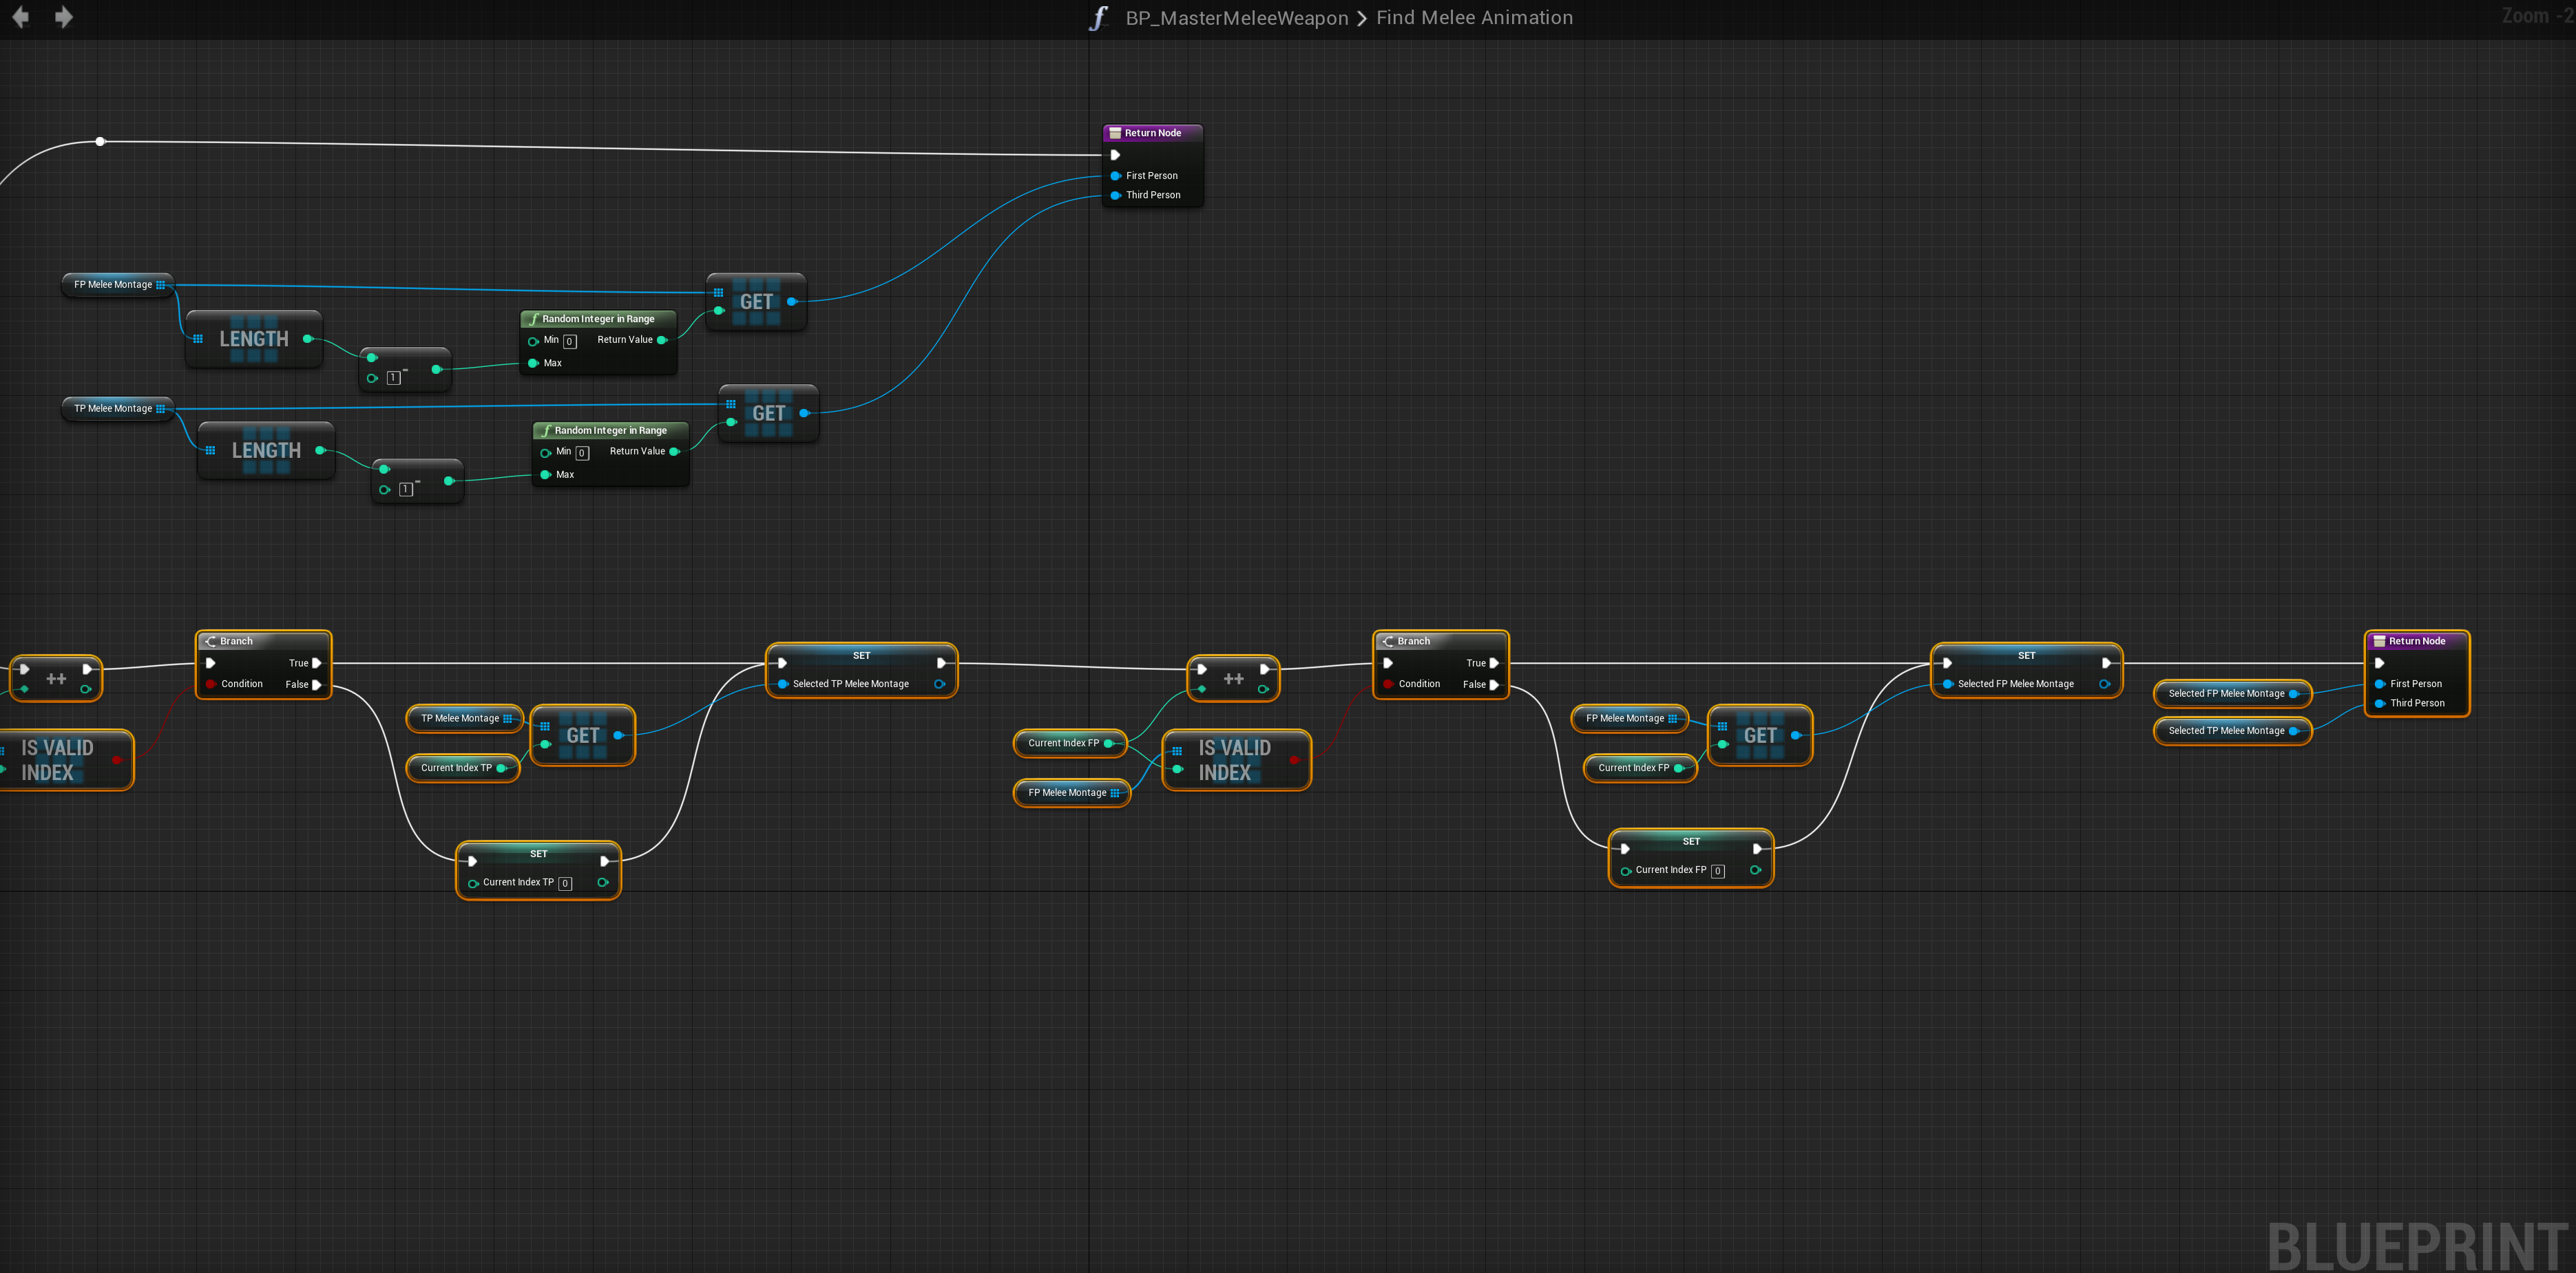Image resolution: width=2576 pixels, height=1273 pixels.
Task: Click the Find Melee Animation breadcrumb
Action: click(x=1474, y=18)
